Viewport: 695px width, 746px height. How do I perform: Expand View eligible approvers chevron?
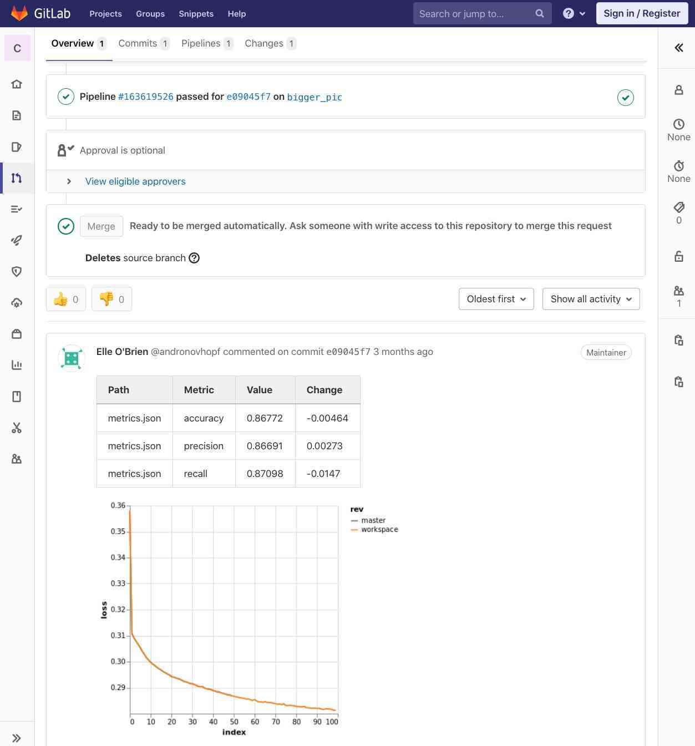coord(69,181)
